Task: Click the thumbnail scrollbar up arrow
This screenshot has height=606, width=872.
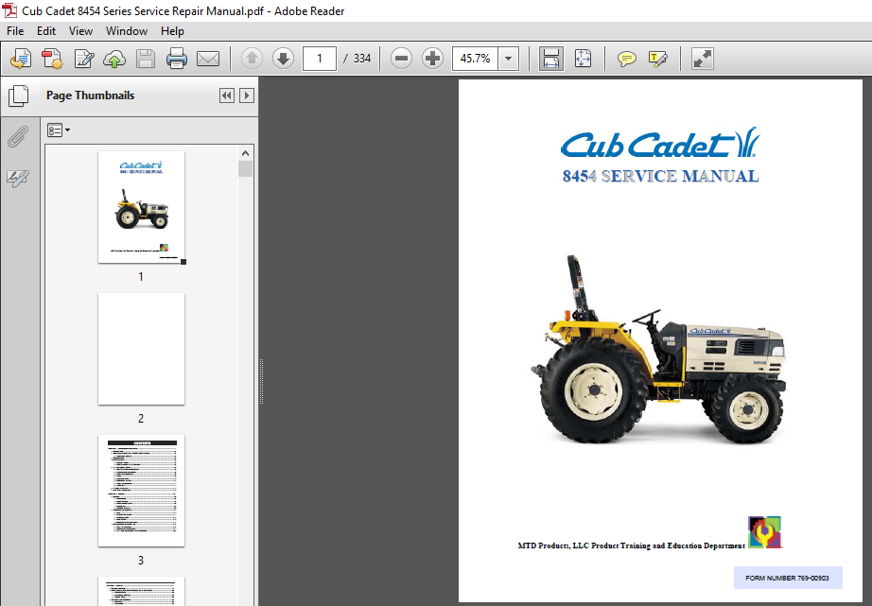Action: tap(245, 153)
